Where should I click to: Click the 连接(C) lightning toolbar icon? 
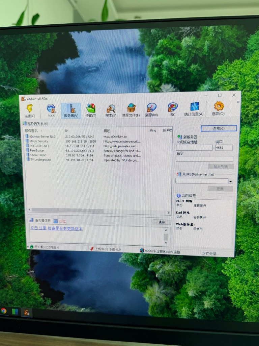[x=30, y=111]
